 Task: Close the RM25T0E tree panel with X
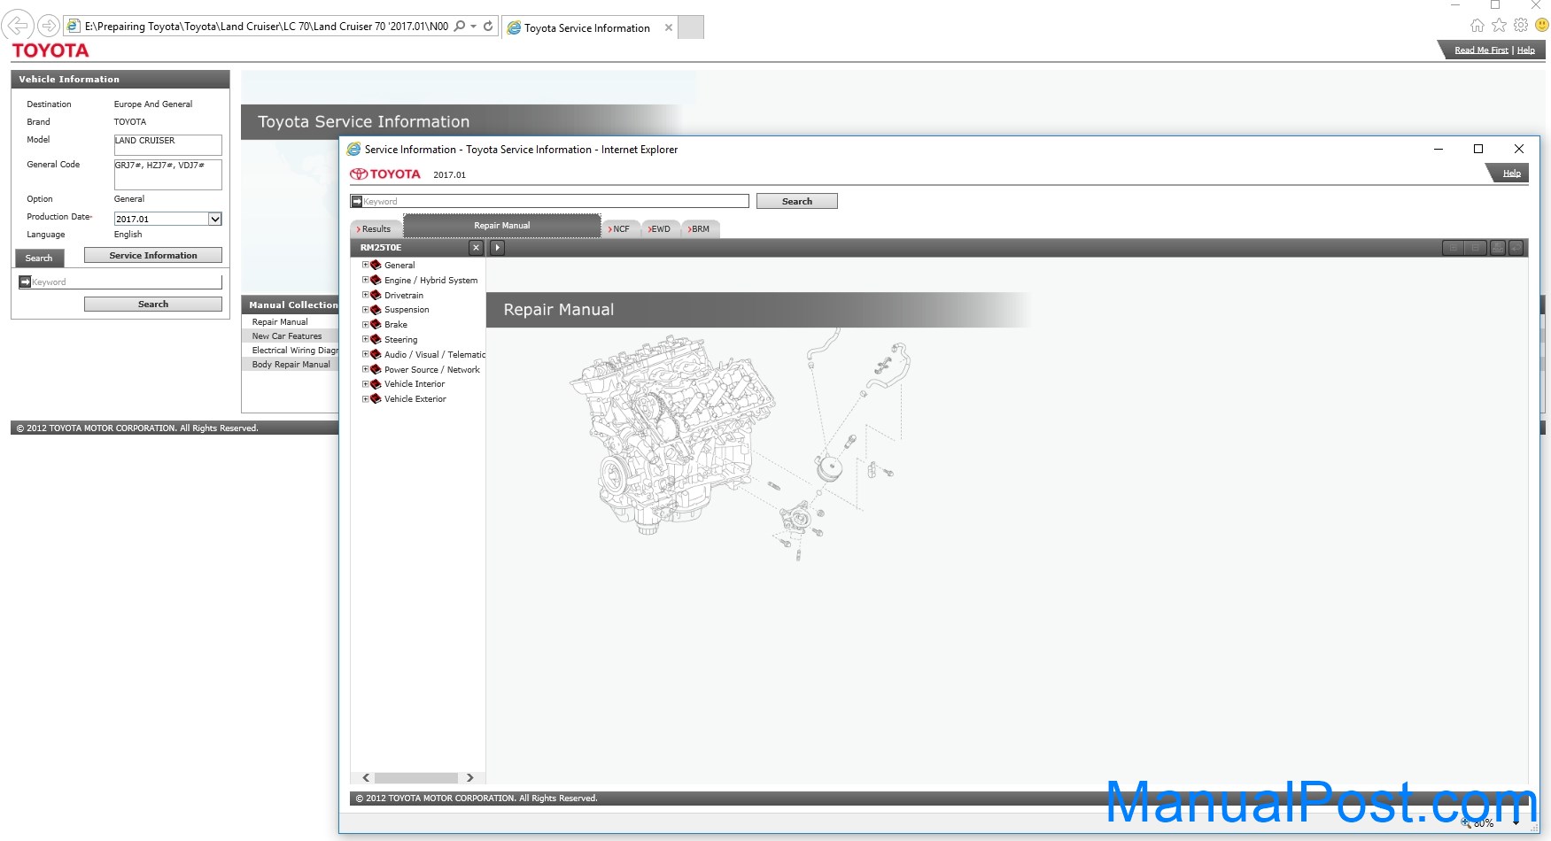(x=477, y=248)
